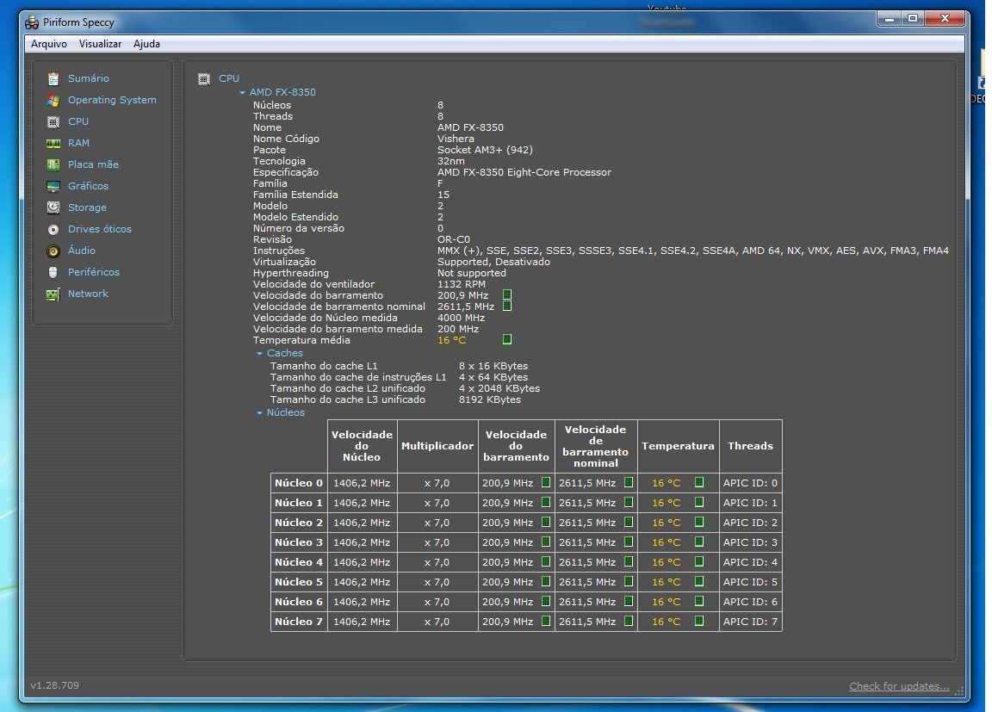Screen dimensions: 992x712
Task: Click the version number v1.28.709
Action: (55, 685)
